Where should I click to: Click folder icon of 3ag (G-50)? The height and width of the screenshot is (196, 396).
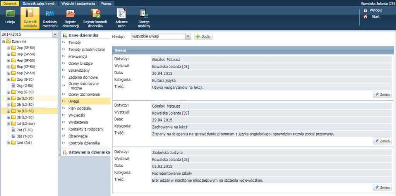14,92
